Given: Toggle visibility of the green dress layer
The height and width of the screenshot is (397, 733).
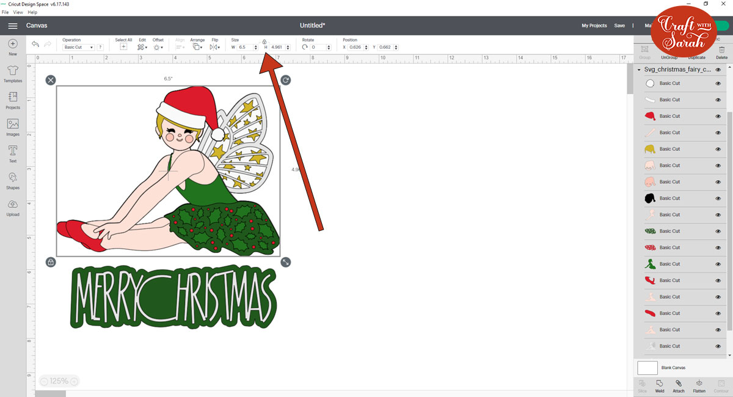Looking at the screenshot, I should (x=720, y=263).
